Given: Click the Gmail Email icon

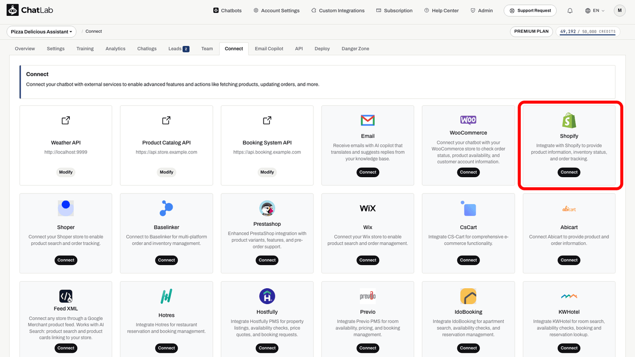Looking at the screenshot, I should pos(368,121).
